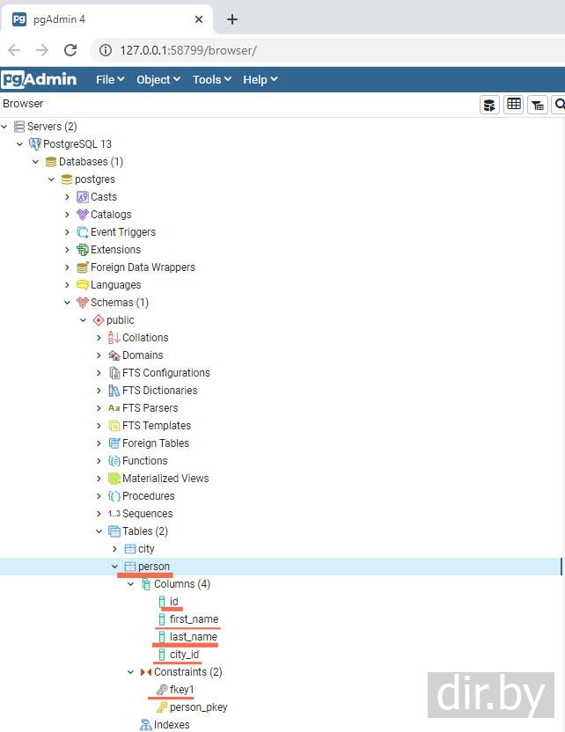565x732 pixels.
Task: Click the Query Tool icon in Browser toolbar
Action: (489, 105)
